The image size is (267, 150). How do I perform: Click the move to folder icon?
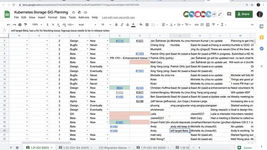point(79,12)
